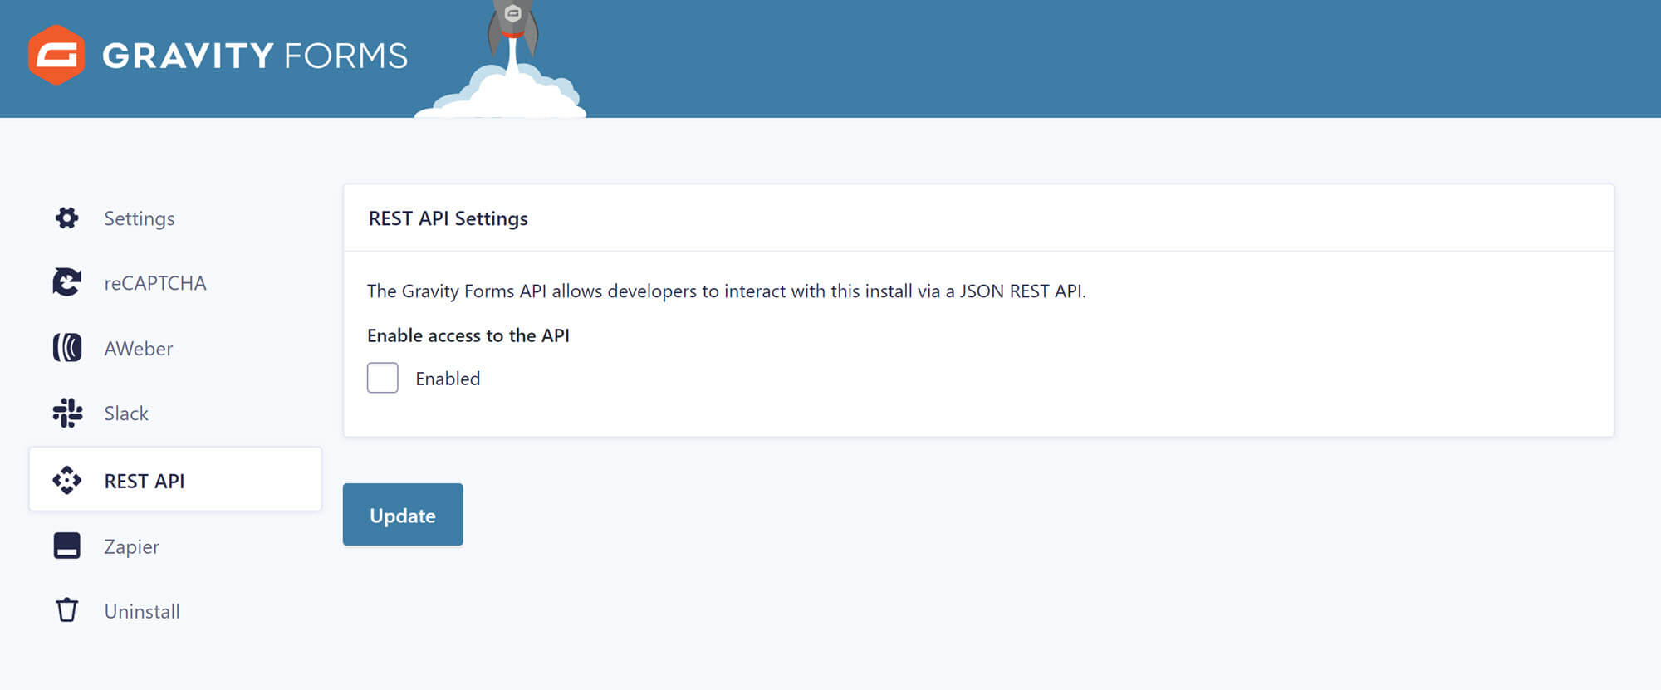Enable the REST API access checkbox
This screenshot has width=1661, height=690.
(x=383, y=378)
